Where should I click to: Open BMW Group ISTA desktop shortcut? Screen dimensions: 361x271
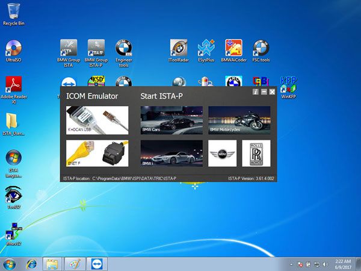click(x=69, y=54)
